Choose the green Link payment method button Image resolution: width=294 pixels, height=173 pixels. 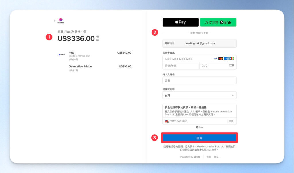point(218,22)
